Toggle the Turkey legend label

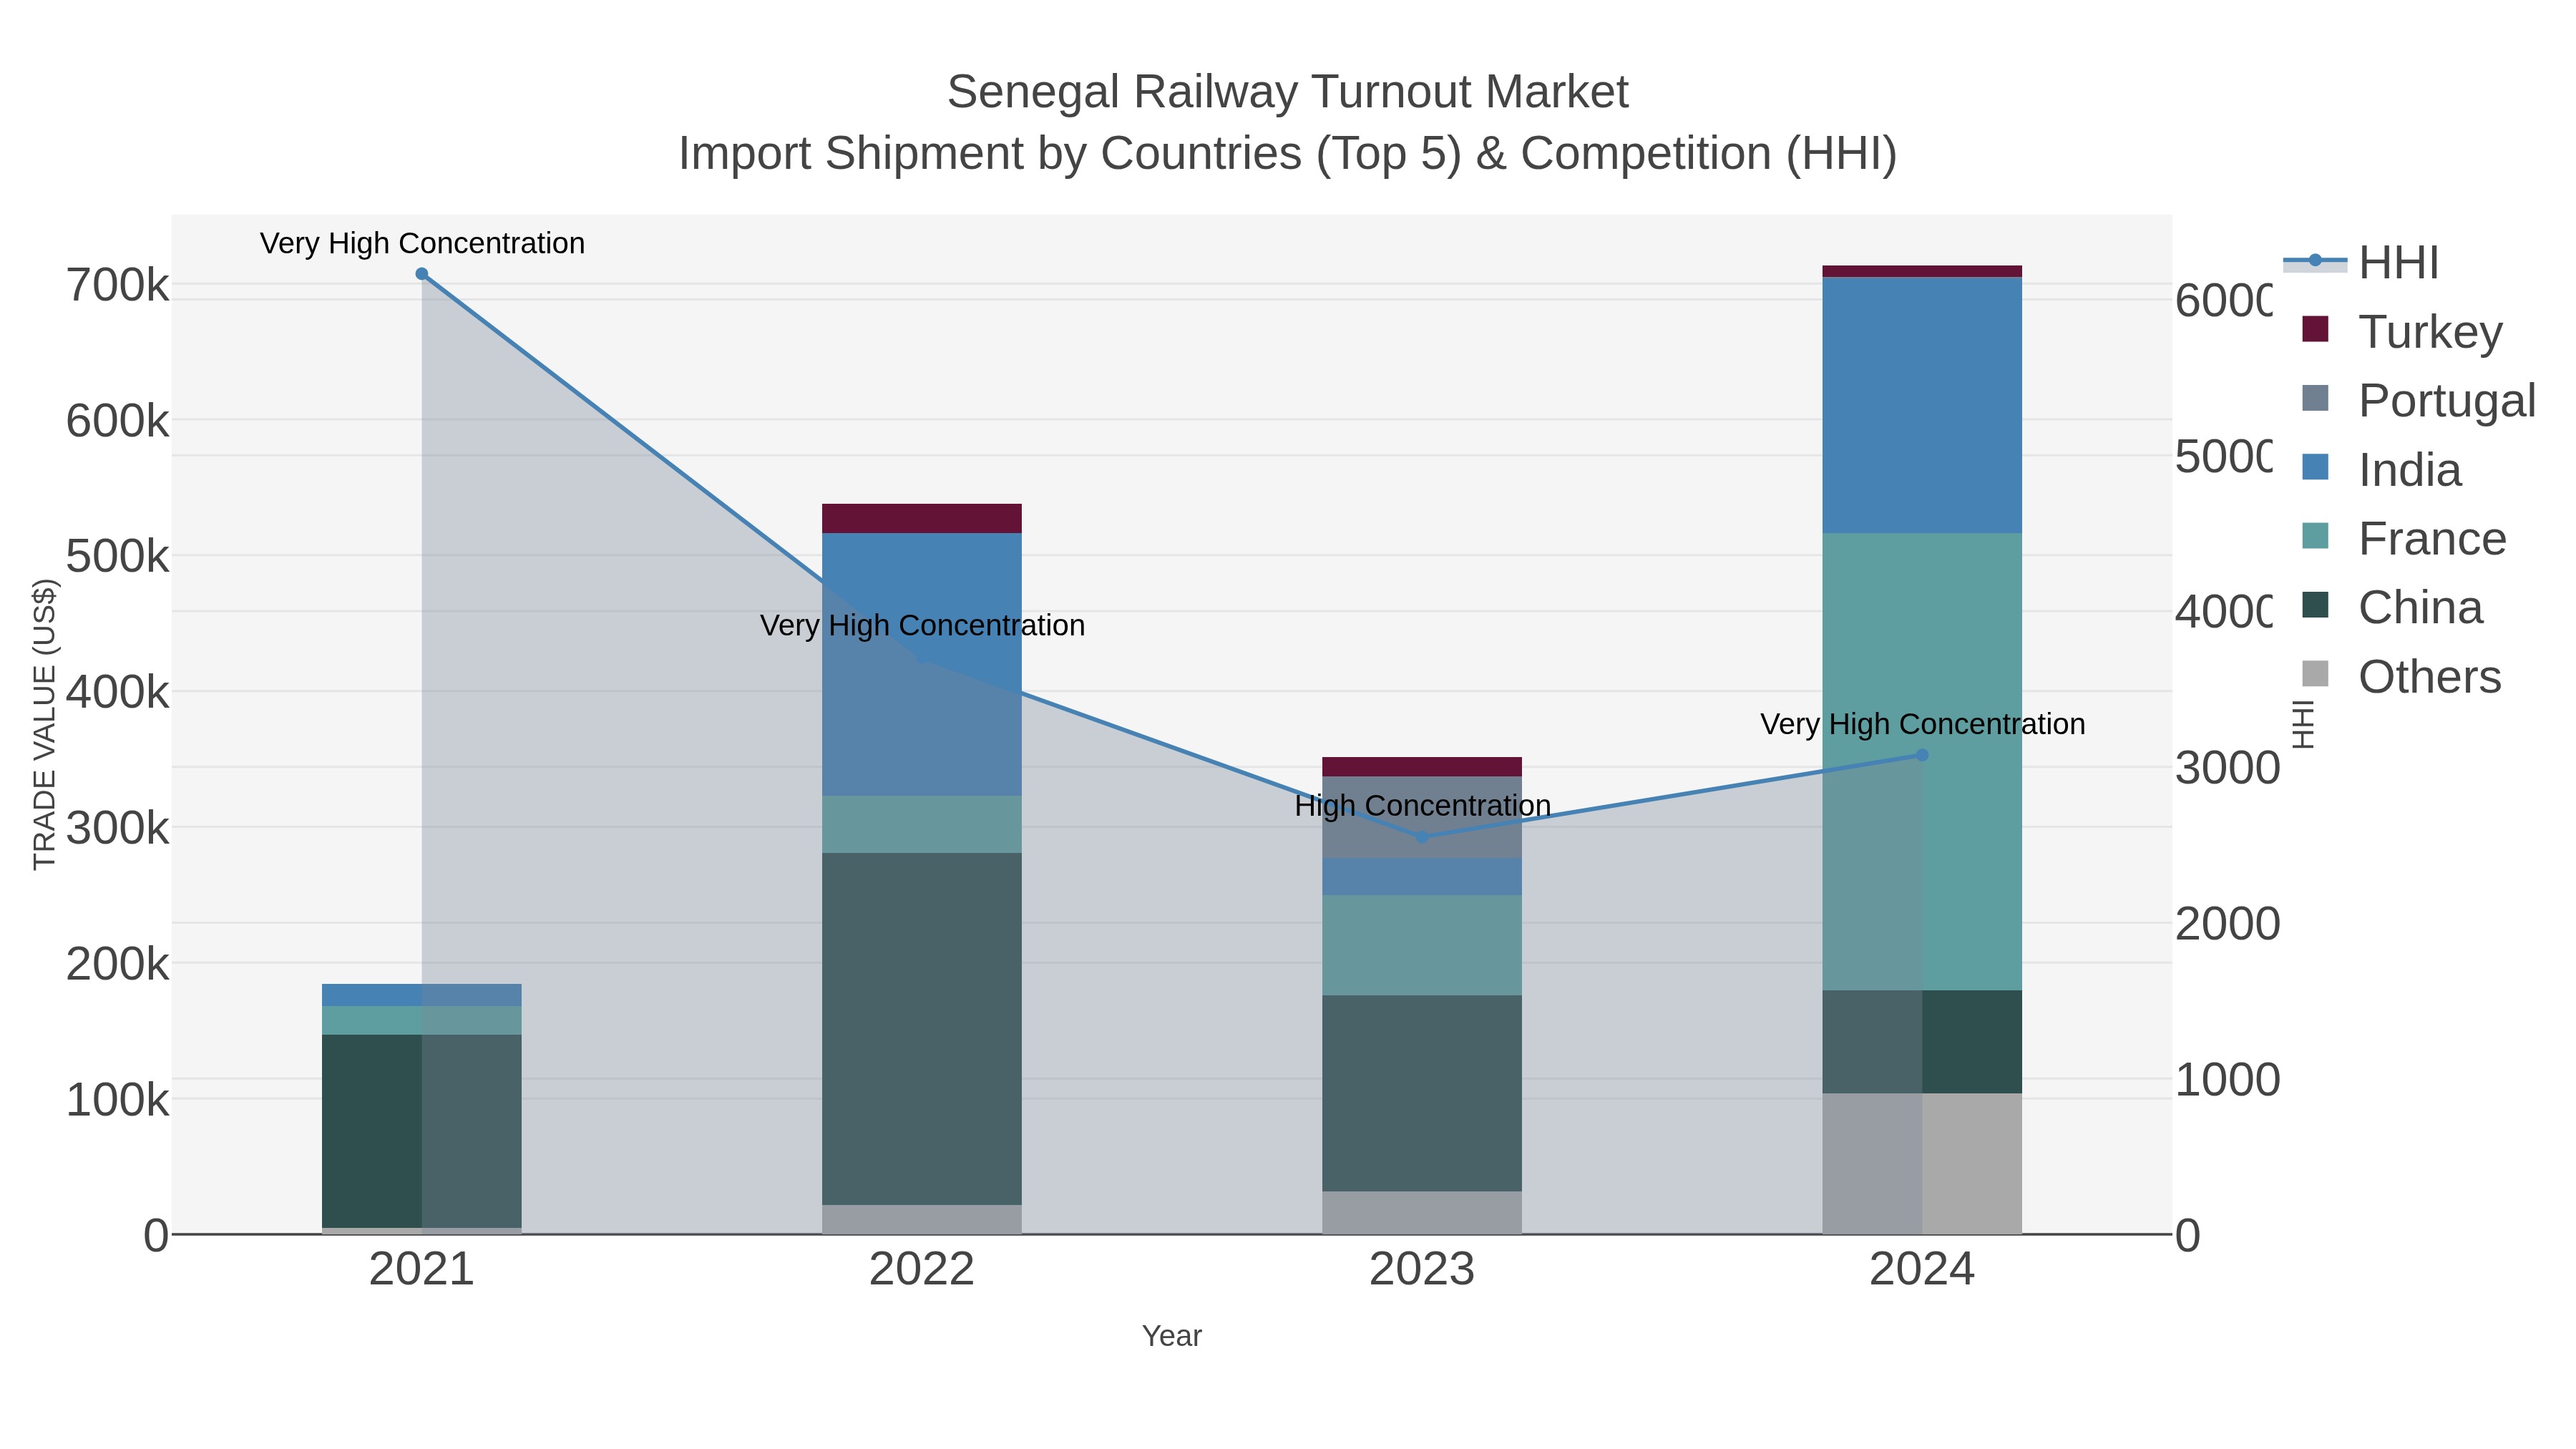click(x=2430, y=332)
